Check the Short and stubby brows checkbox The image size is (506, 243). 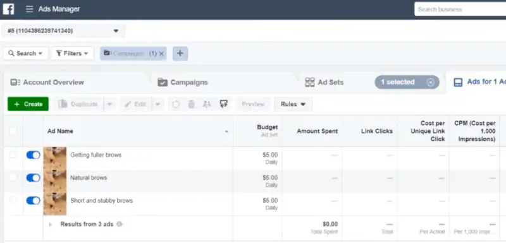pyautogui.click(x=13, y=200)
